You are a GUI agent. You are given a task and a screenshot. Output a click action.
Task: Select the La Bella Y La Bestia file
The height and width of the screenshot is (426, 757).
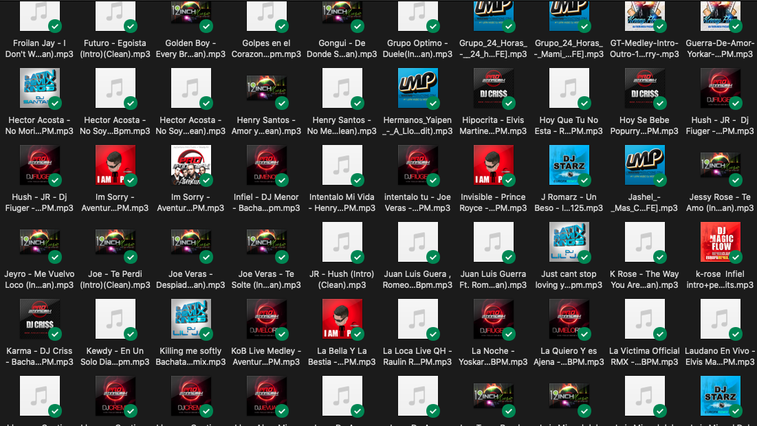pos(342,319)
